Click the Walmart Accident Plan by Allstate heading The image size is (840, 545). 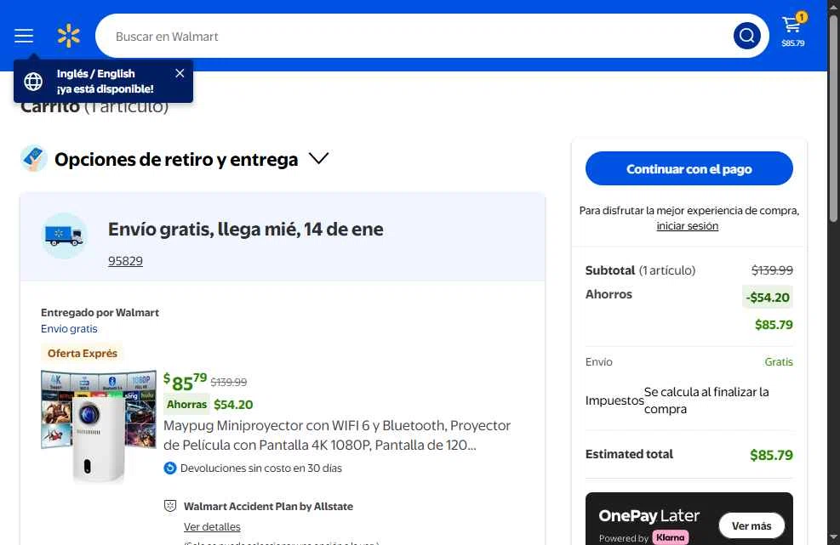point(268,507)
